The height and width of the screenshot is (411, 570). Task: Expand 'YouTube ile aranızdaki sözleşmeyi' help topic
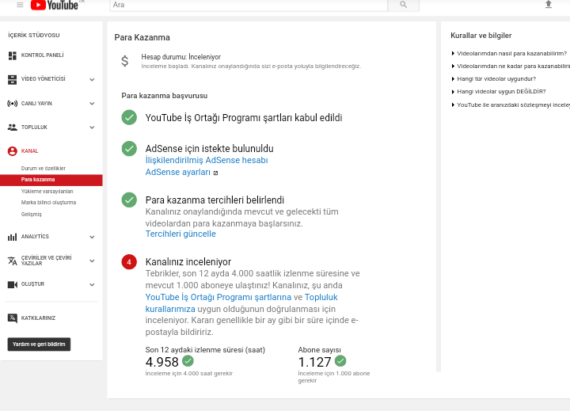511,105
